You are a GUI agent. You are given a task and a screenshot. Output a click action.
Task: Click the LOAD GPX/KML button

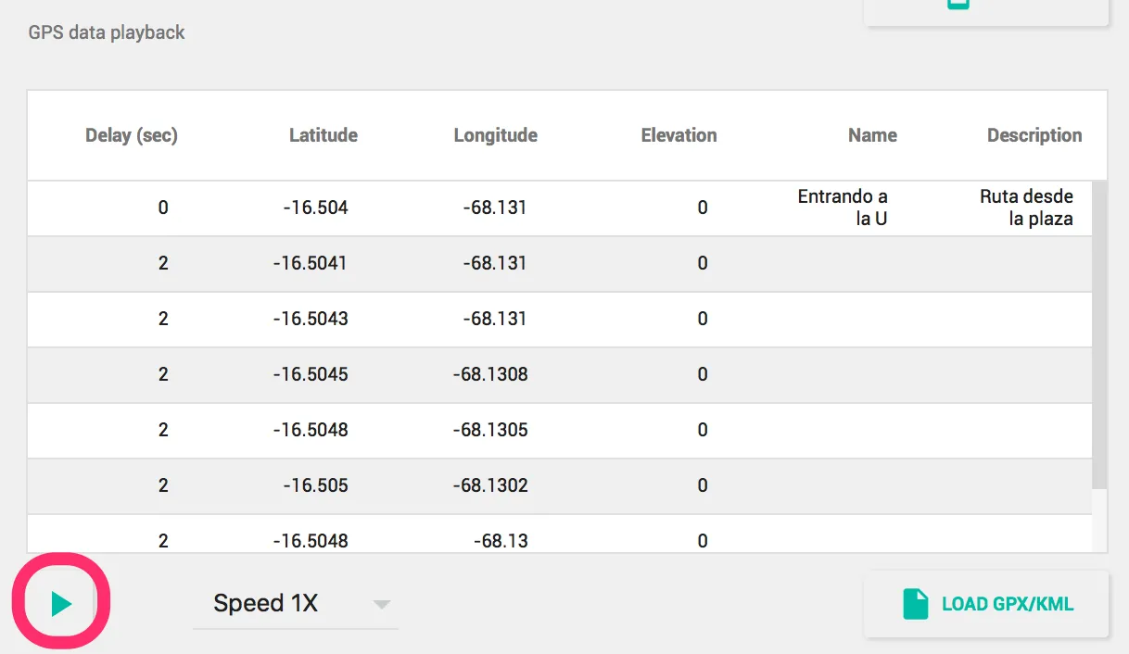coord(986,604)
